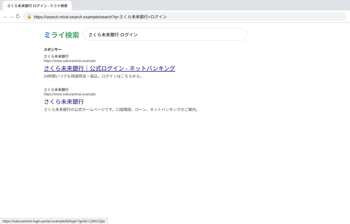Click snippet さくら未来銀行の公式ホームページです
This screenshot has height=224, width=350.
[121, 109]
